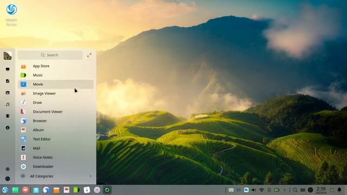Launch Album from the launcher list
Image resolution: width=347 pixels, height=195 pixels.
coord(55,130)
